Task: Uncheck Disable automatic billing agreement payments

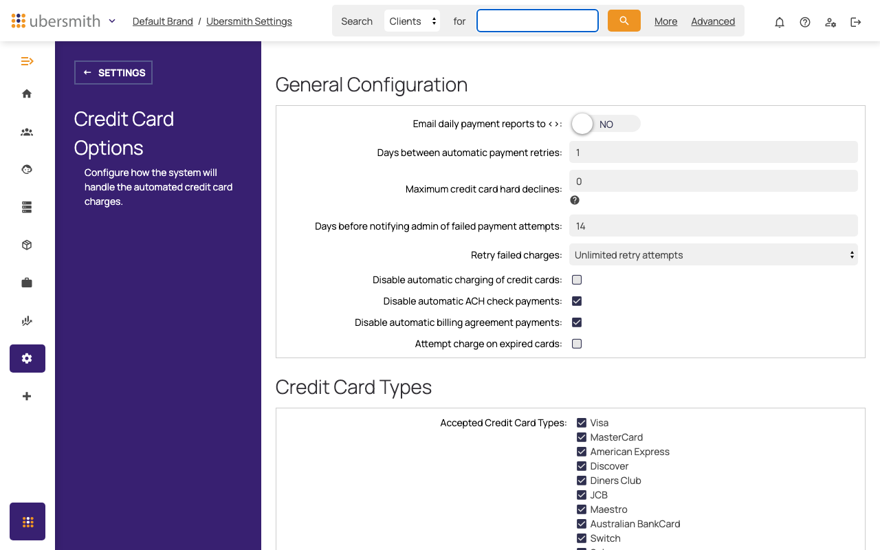Action: (x=577, y=322)
